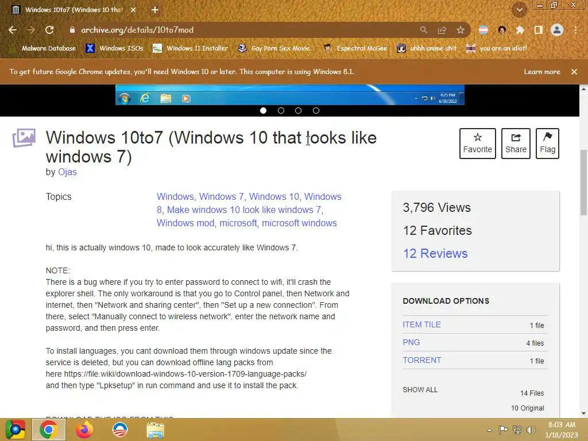Screen dimensions: 588x441
Task: Reload the page with the refresh icon
Action: 49,30
